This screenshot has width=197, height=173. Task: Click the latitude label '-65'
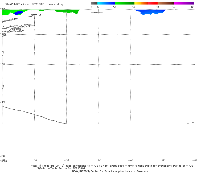(x=2, y=34)
